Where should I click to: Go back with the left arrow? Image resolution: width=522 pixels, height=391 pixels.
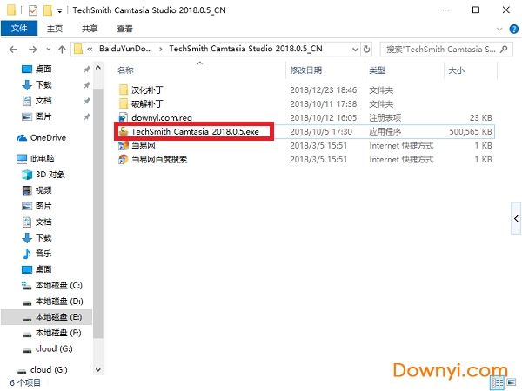[13, 50]
